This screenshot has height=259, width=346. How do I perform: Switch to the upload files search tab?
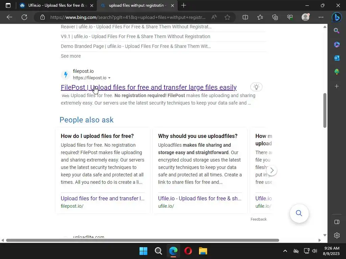[x=137, y=5]
